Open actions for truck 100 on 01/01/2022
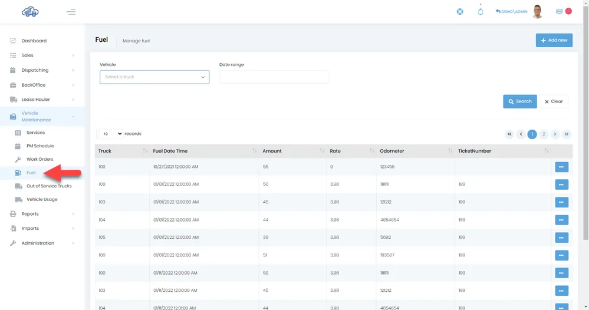The height and width of the screenshot is (310, 589). click(561, 184)
